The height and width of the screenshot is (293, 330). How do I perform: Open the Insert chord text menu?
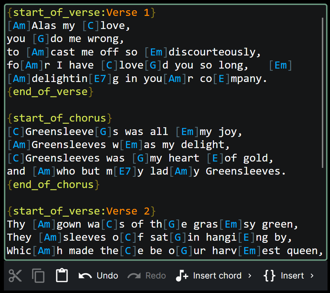click(x=217, y=276)
